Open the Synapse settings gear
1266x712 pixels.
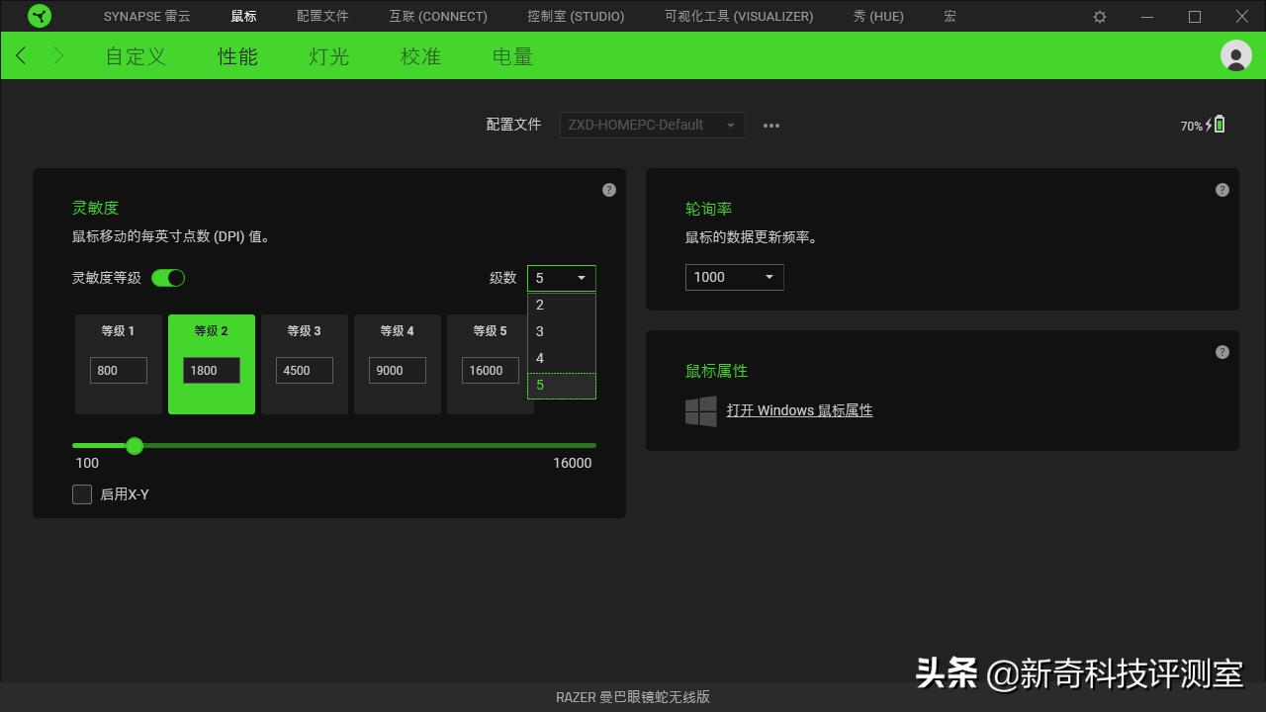1099,16
